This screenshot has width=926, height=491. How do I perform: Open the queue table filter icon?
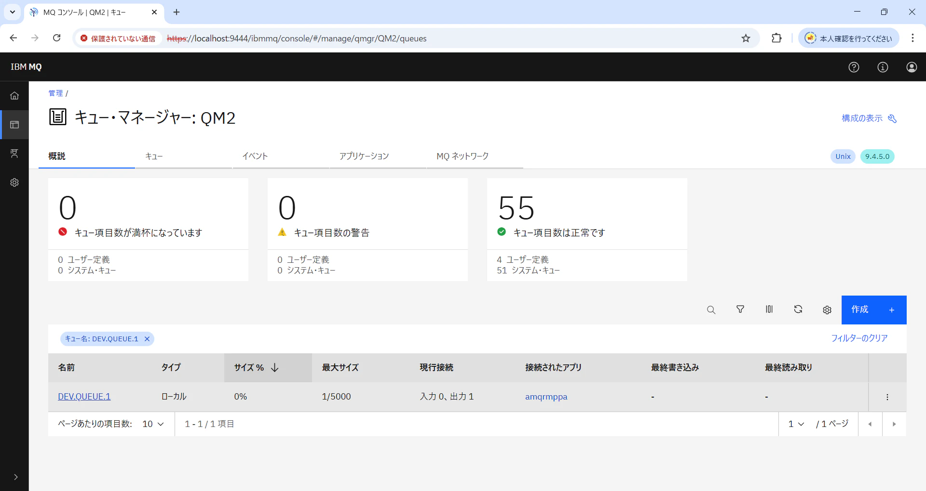pos(740,310)
